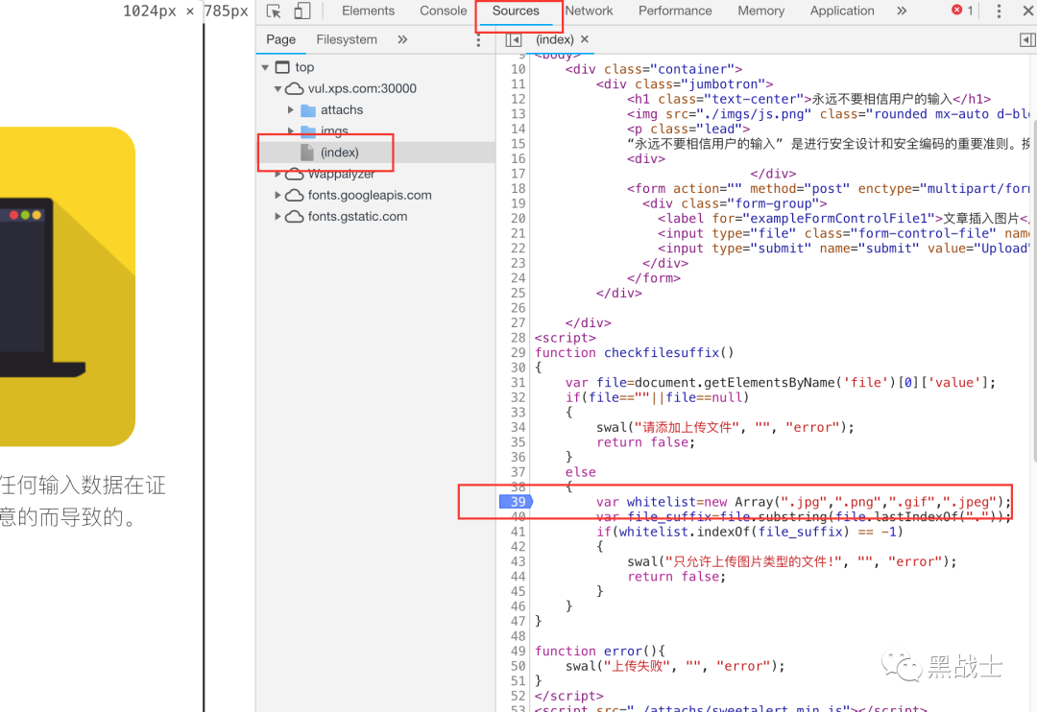Collapse the top frame tree node

click(x=265, y=67)
